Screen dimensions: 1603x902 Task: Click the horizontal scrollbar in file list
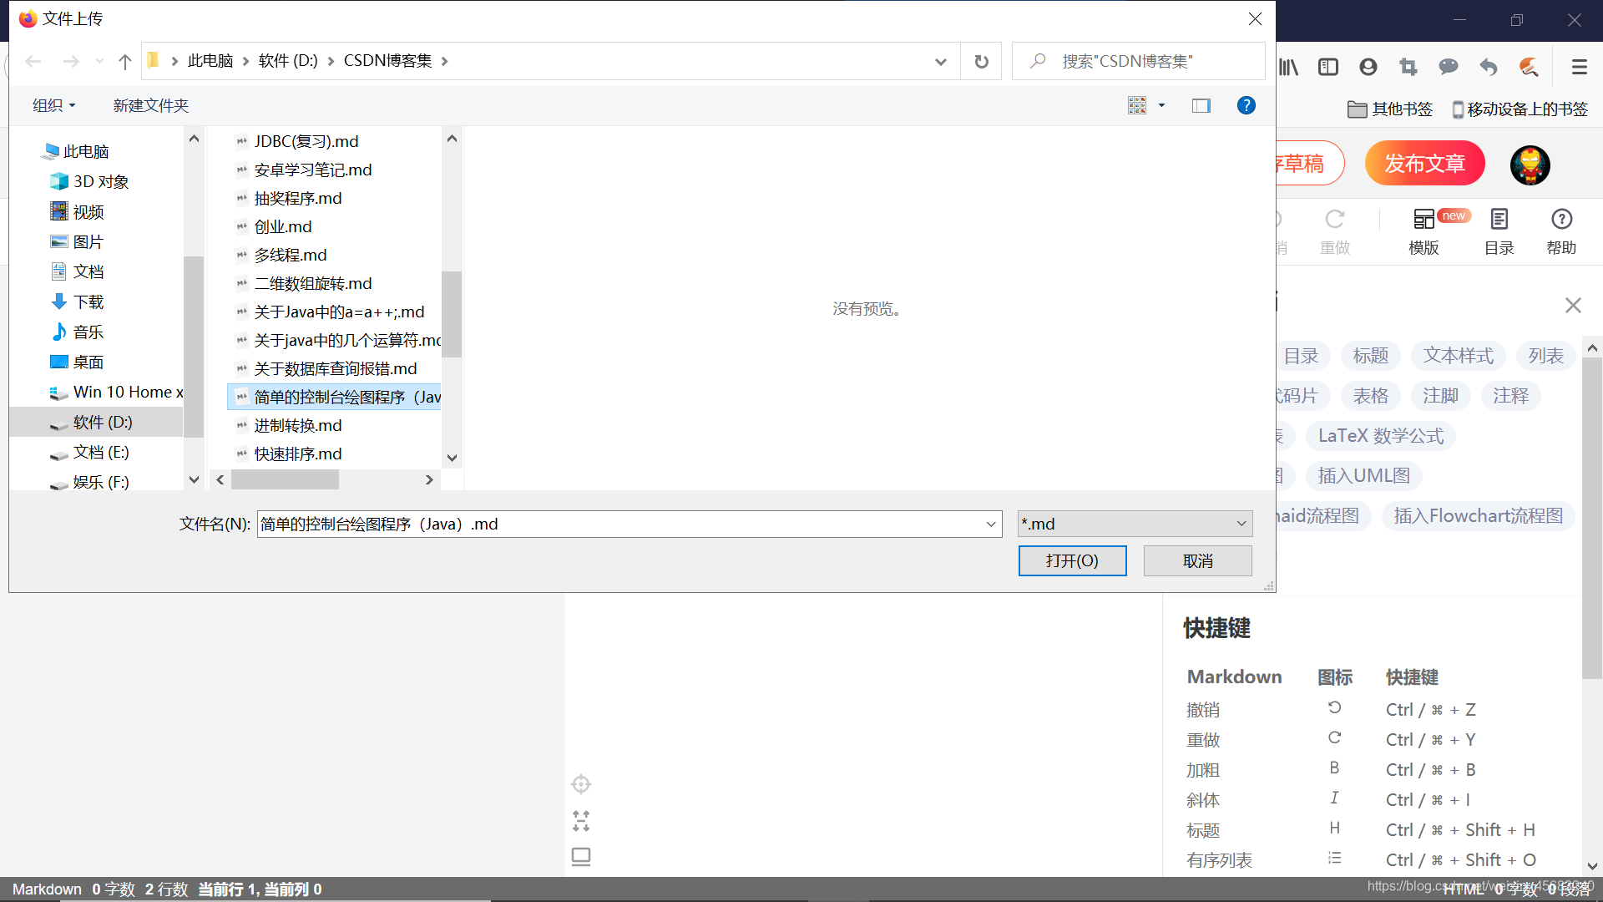point(285,479)
